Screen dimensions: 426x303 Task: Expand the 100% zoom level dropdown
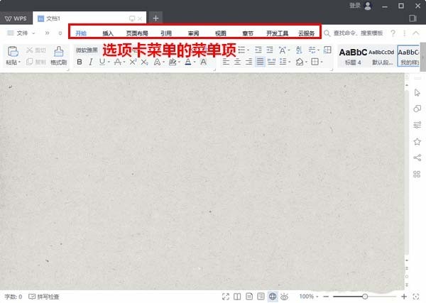coord(308,297)
